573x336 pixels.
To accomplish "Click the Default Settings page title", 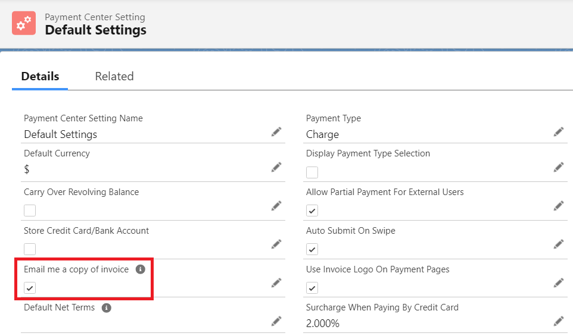I will click(95, 30).
